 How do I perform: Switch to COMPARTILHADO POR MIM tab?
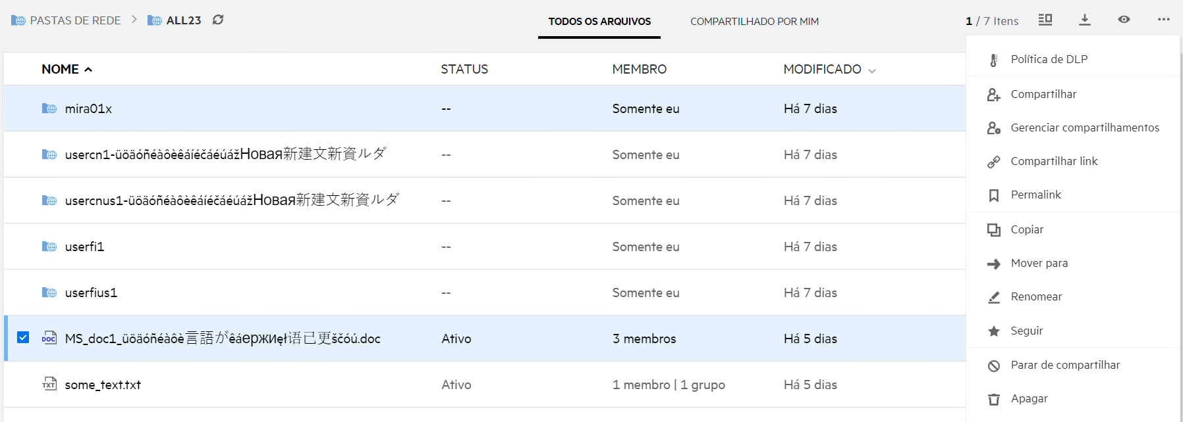pos(754,22)
